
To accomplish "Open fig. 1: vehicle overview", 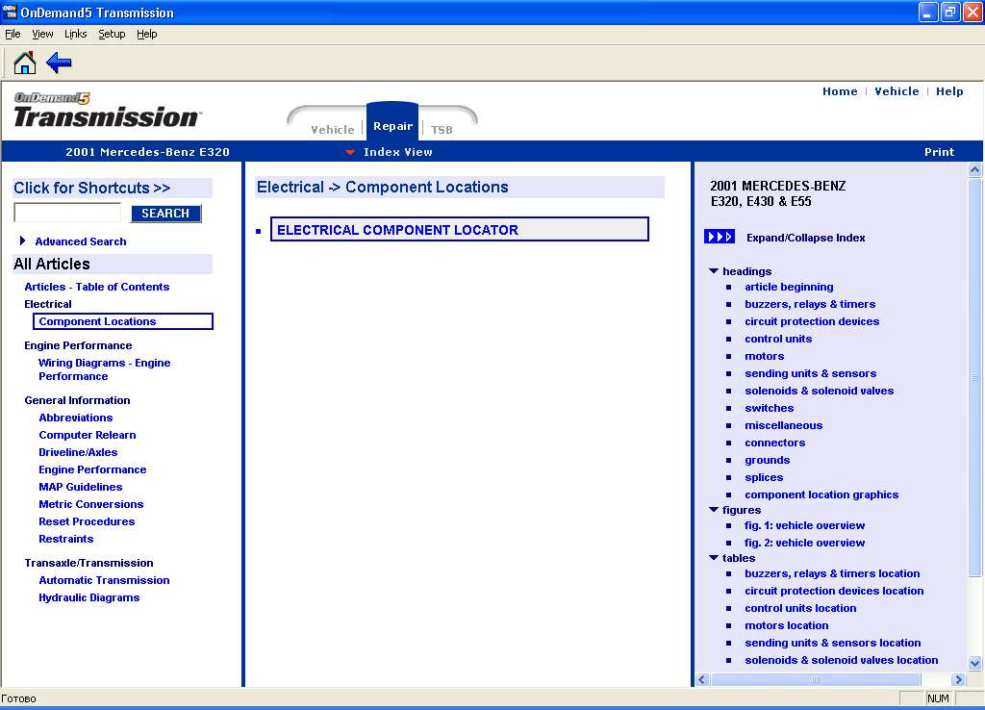I will click(x=805, y=525).
